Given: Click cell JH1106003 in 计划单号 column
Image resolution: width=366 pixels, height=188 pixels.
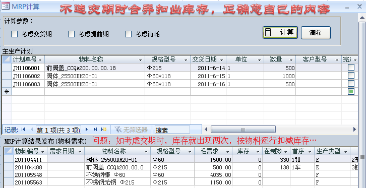Looking at the screenshot, I should (28, 84).
